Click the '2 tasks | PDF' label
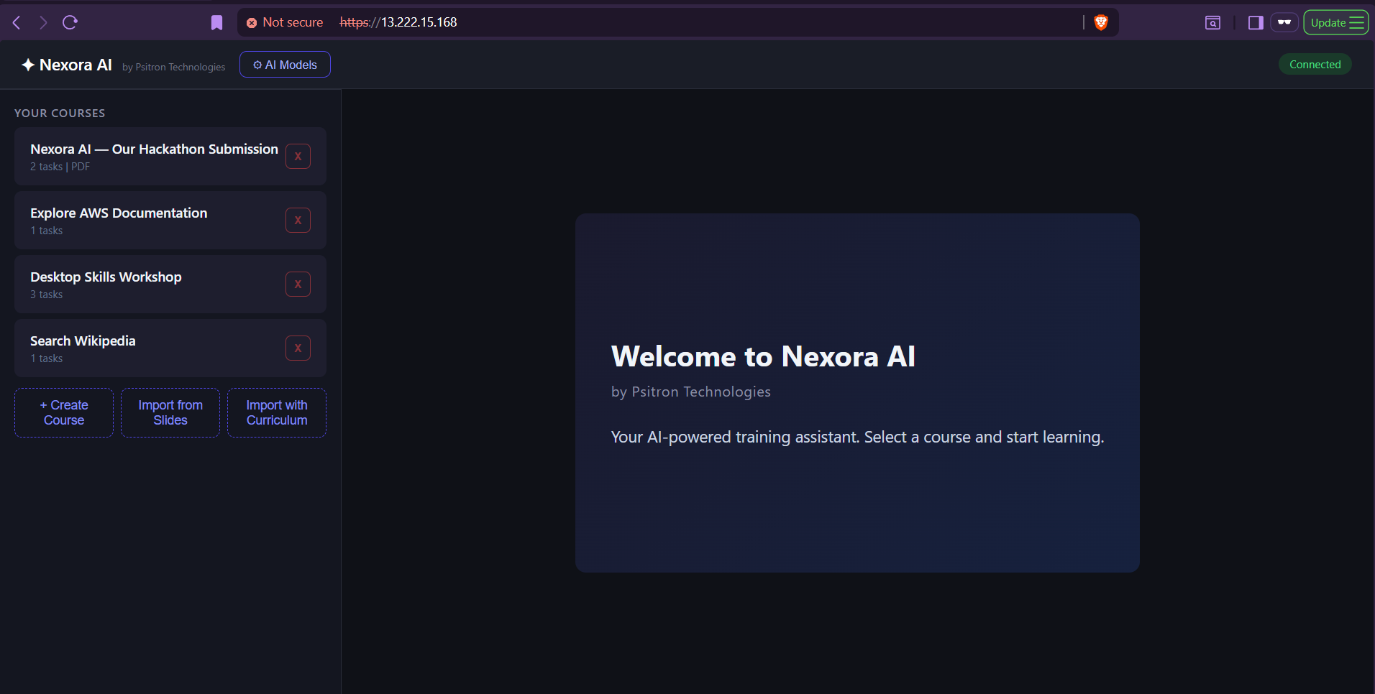This screenshot has width=1375, height=694. (x=60, y=167)
